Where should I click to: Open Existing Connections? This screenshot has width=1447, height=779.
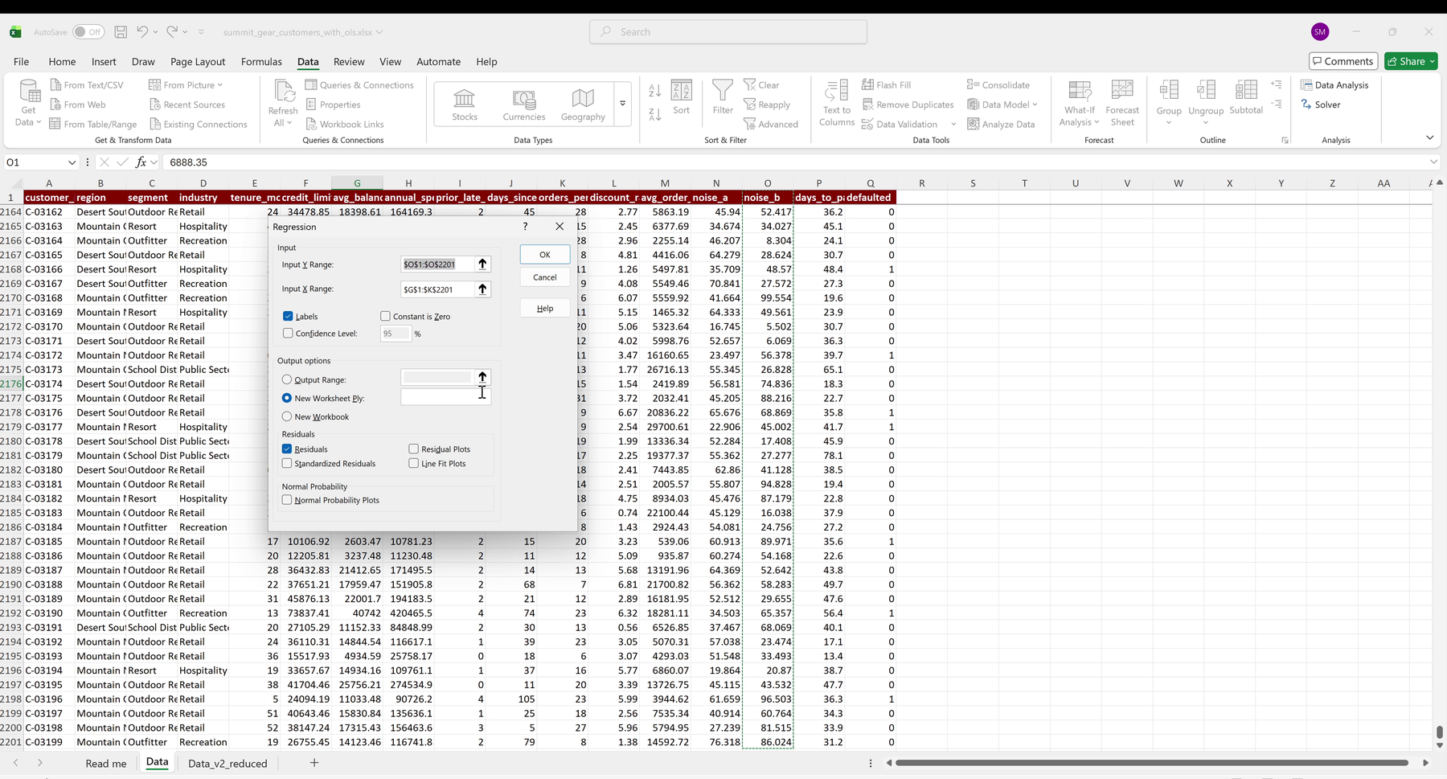click(x=198, y=124)
